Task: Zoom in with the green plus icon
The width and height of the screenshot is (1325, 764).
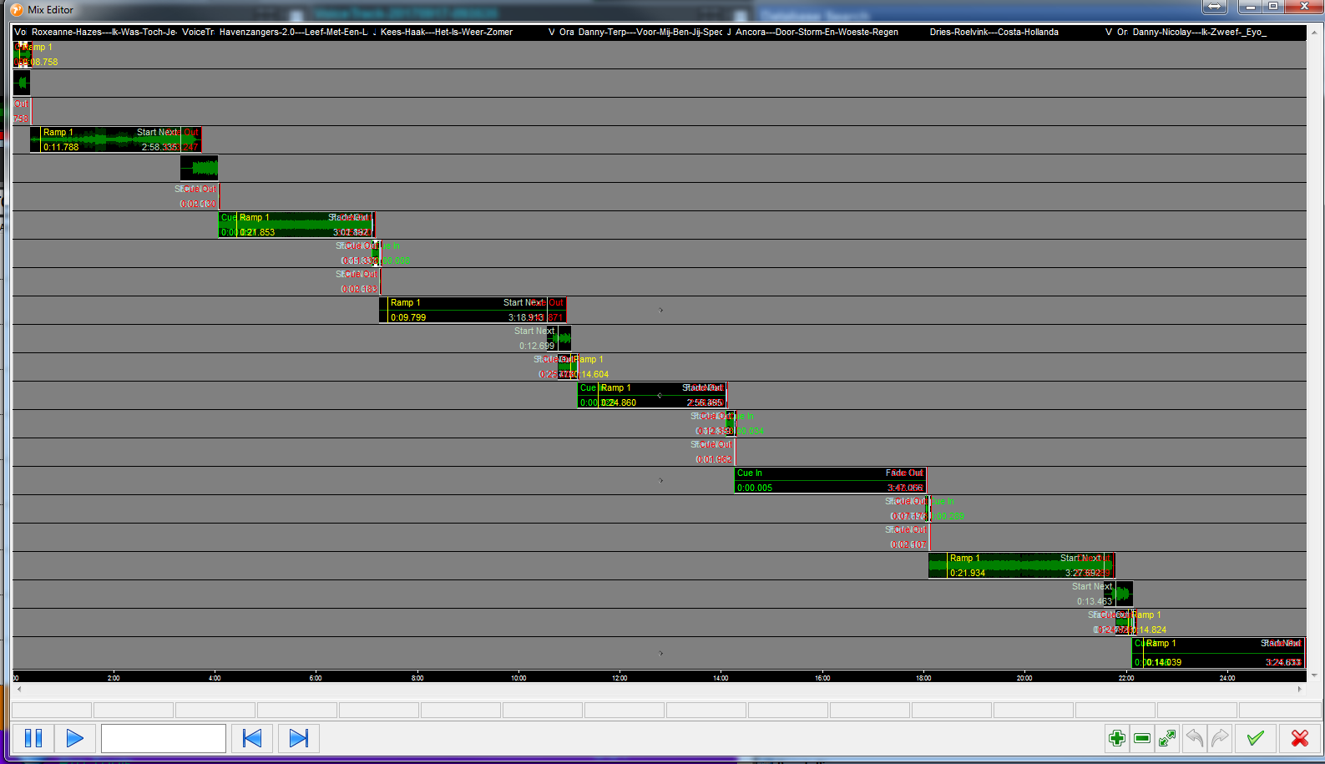Action: [1116, 738]
